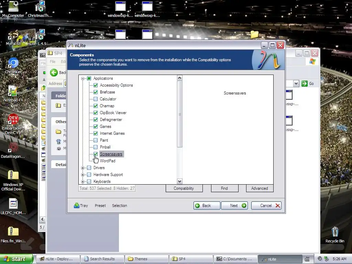Open the Recycle Bin
This screenshot has height=264, width=352.
click(x=335, y=235)
